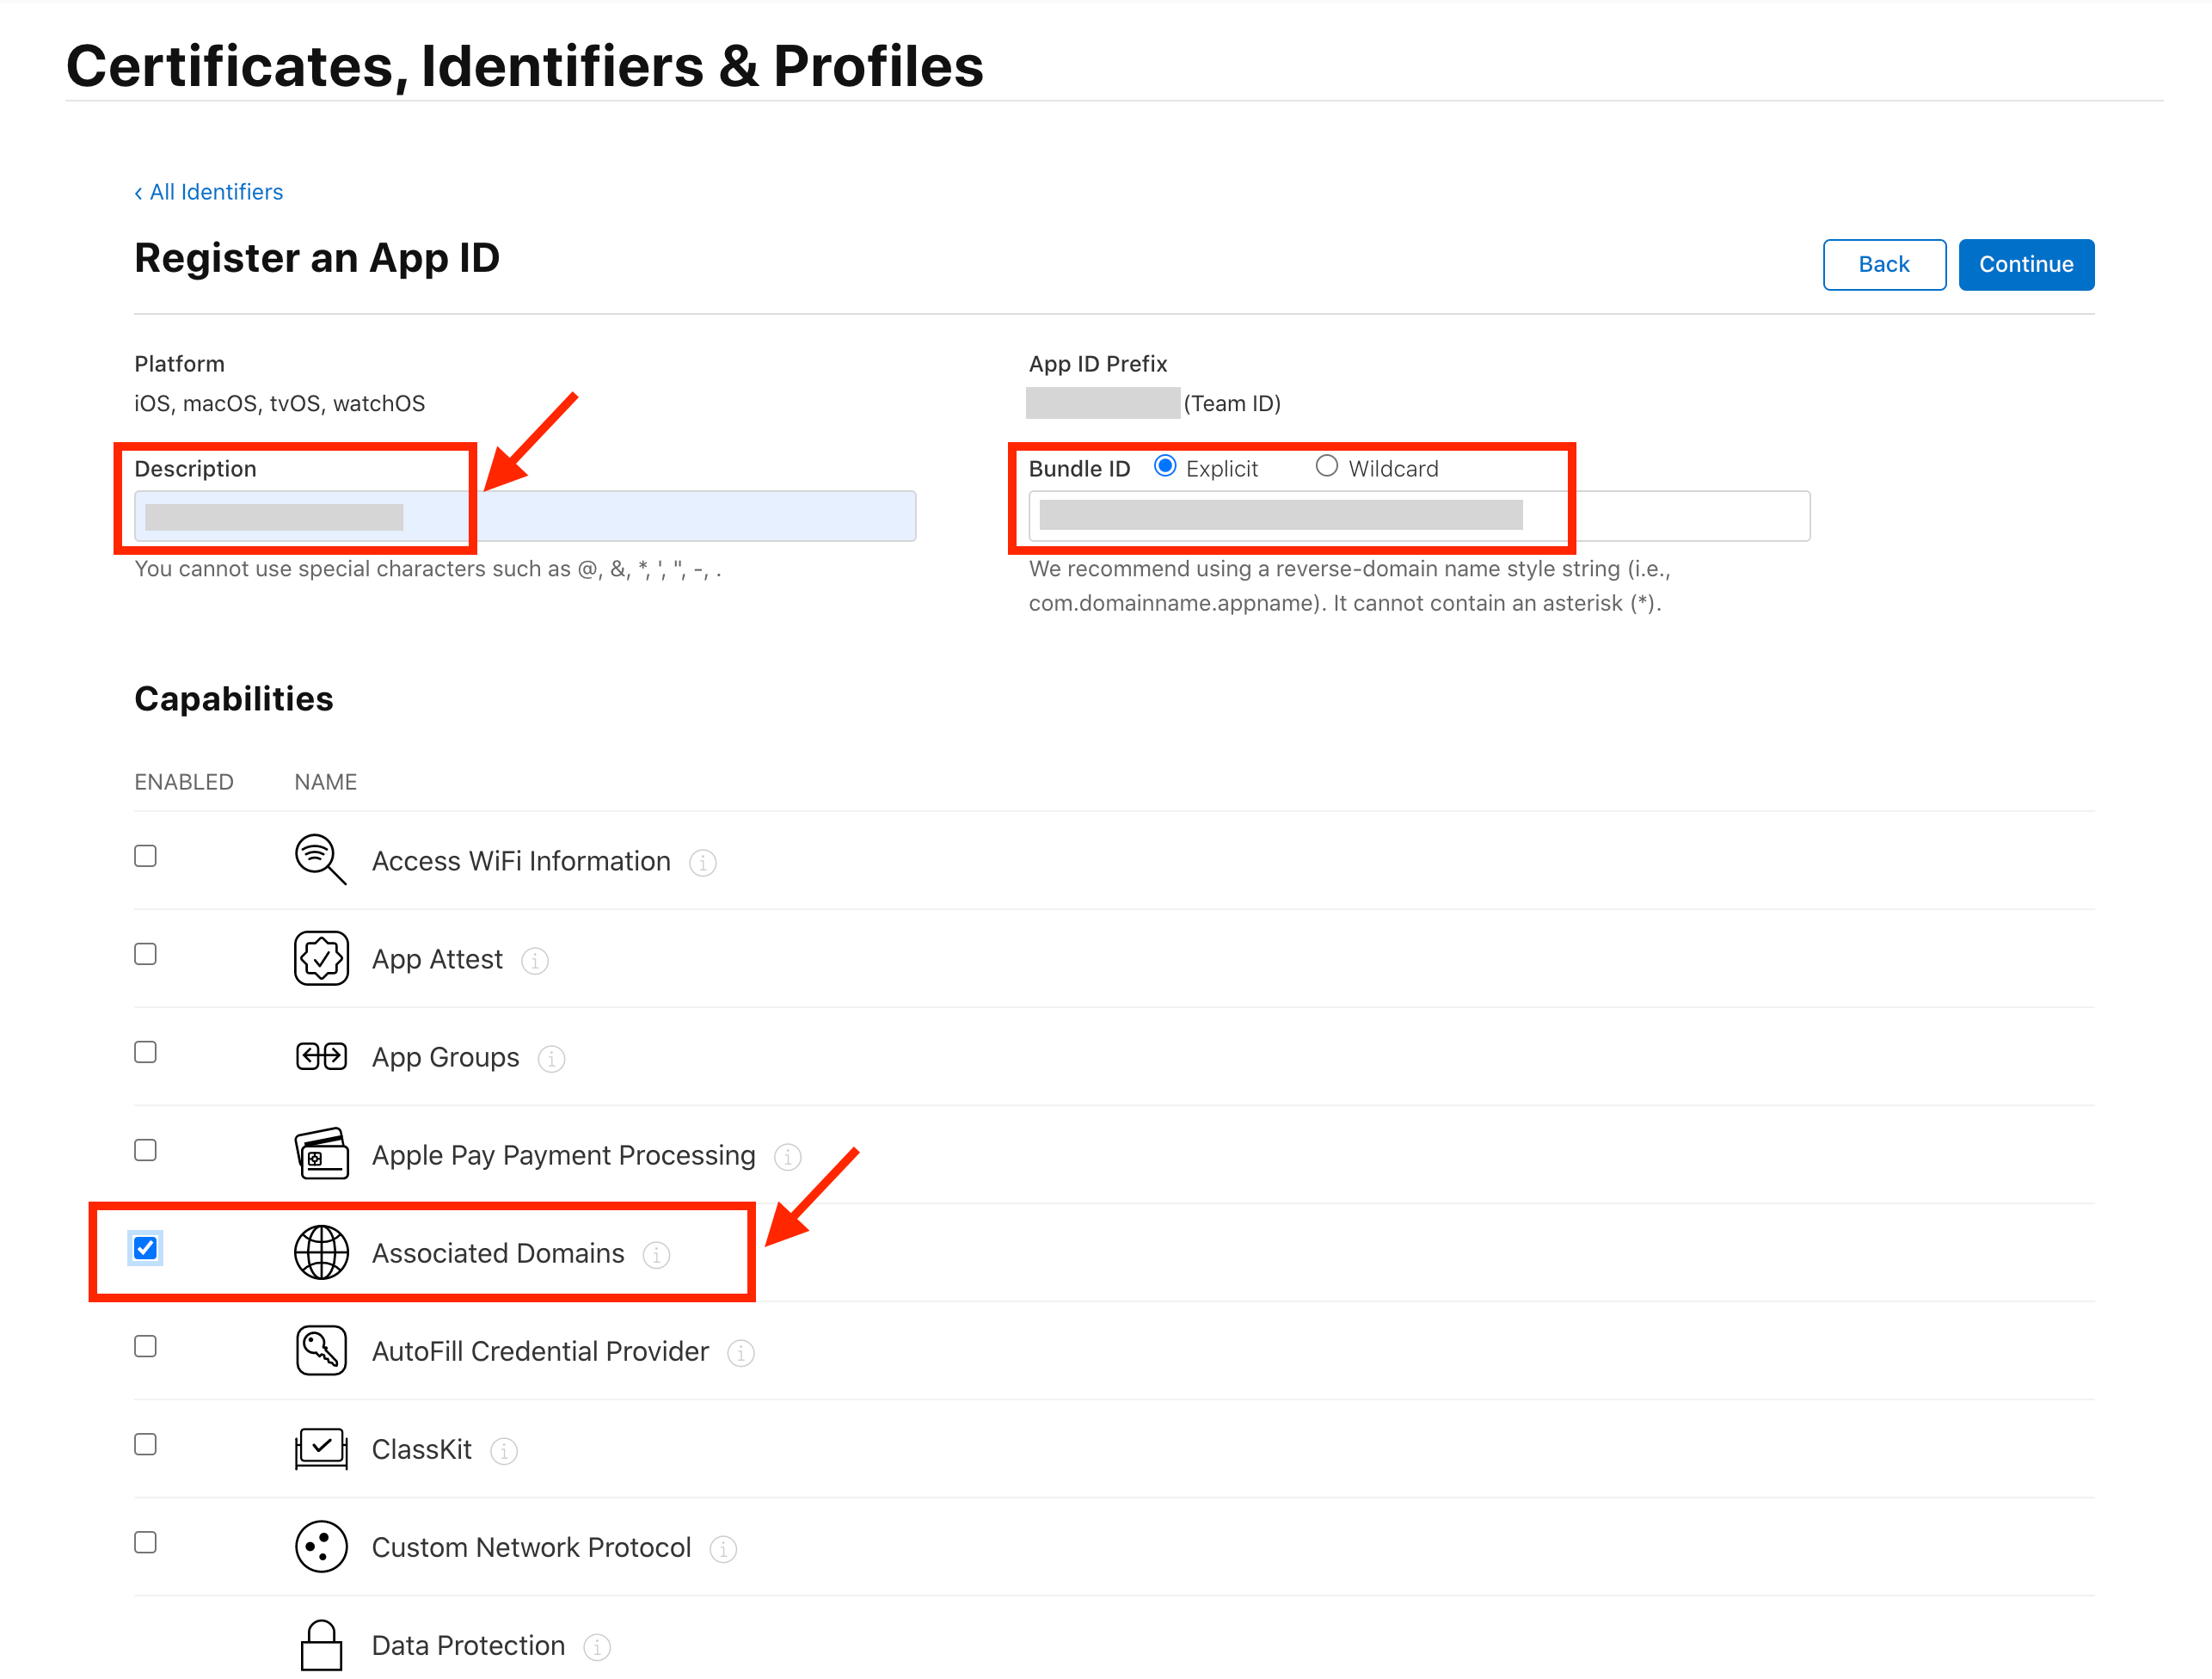Click the Access WiFi Information magnifier icon
2212x1679 pixels.
click(x=320, y=859)
